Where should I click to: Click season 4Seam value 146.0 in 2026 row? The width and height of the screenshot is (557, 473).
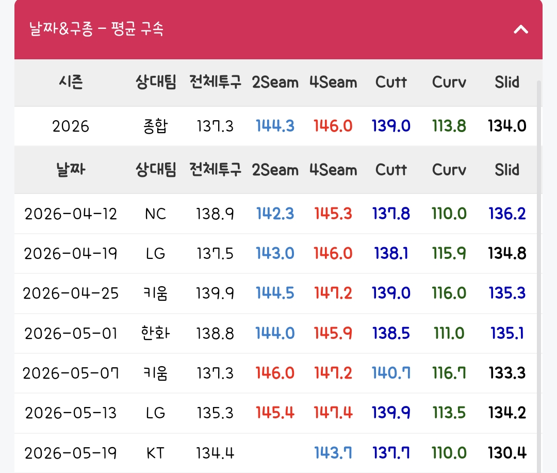pyautogui.click(x=333, y=126)
